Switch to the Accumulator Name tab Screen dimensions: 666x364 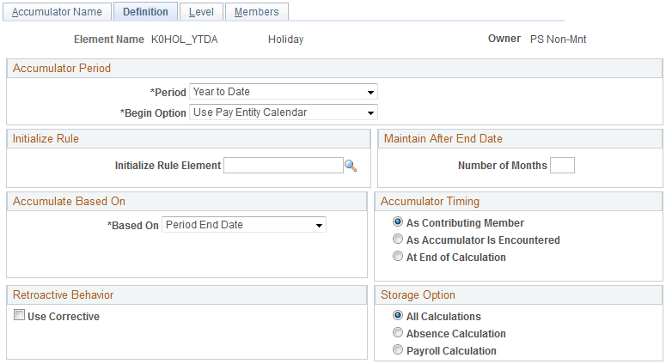click(57, 12)
